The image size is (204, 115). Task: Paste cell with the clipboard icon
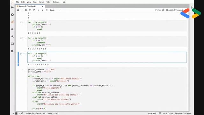click(34, 10)
